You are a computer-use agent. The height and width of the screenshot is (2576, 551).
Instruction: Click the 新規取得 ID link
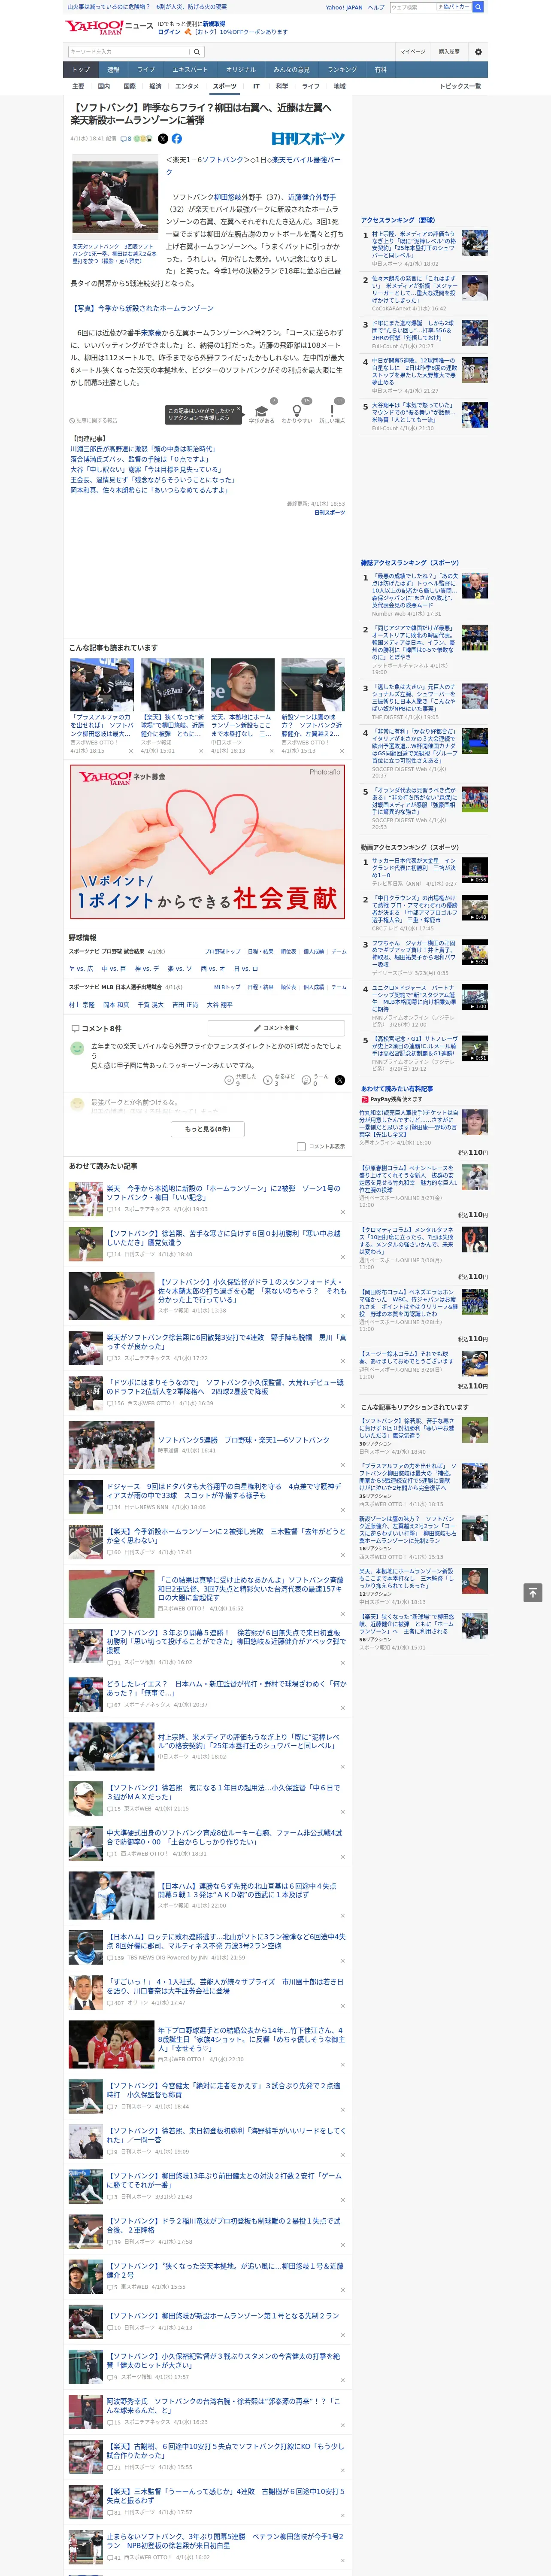pyautogui.click(x=214, y=23)
